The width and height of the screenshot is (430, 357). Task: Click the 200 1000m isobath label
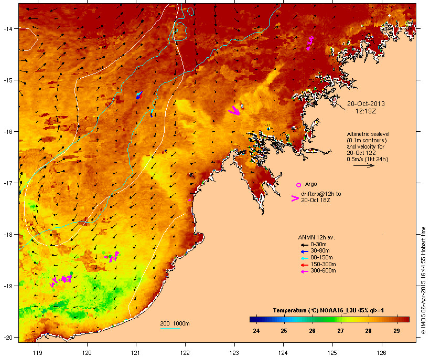pyautogui.click(x=175, y=323)
